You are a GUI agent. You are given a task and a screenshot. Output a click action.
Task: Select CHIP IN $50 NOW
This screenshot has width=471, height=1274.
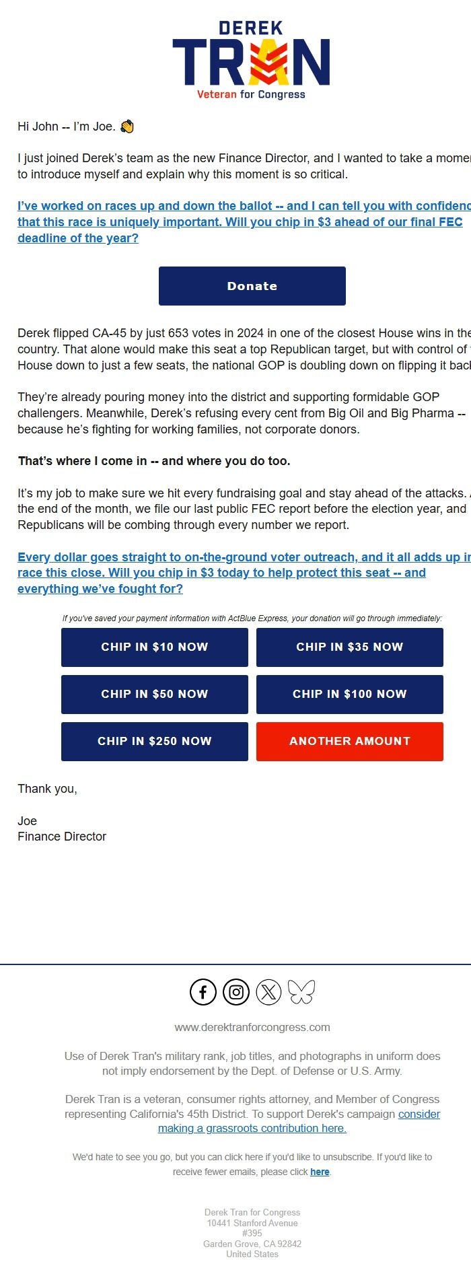tap(154, 694)
